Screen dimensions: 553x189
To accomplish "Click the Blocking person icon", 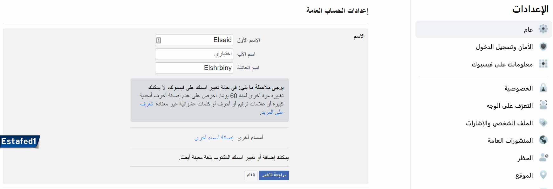I will tap(543, 157).
